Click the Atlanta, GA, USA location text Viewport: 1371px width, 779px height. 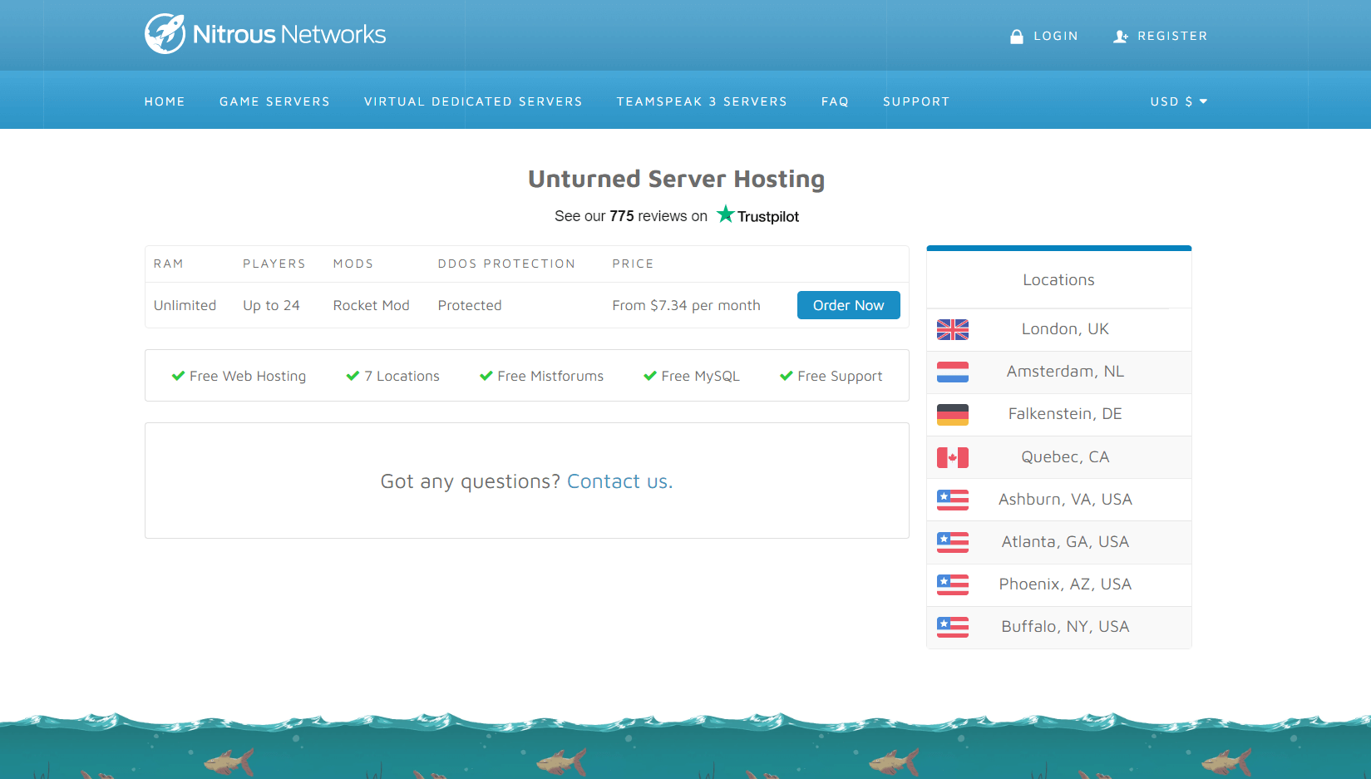click(1065, 542)
